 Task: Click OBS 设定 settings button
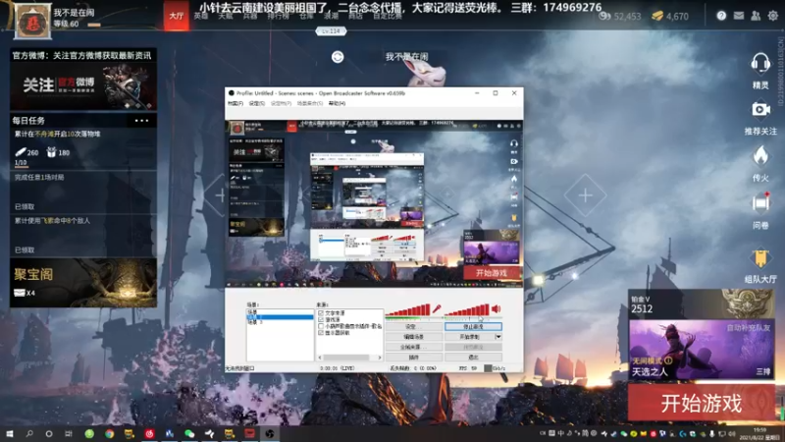(413, 327)
